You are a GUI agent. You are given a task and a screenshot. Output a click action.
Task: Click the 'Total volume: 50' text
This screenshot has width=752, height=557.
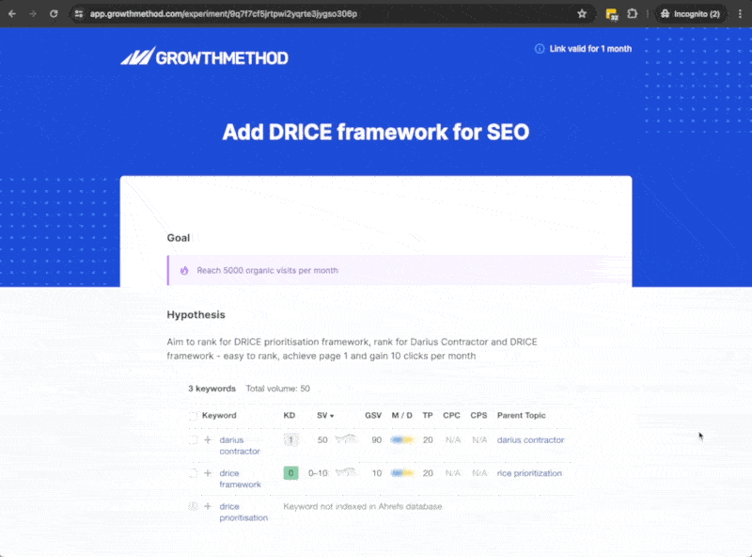tap(277, 389)
